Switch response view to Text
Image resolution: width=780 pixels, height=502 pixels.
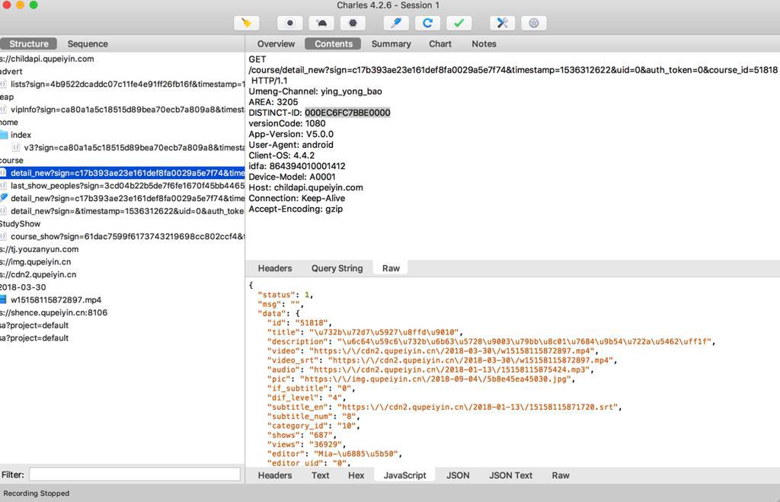(321, 475)
